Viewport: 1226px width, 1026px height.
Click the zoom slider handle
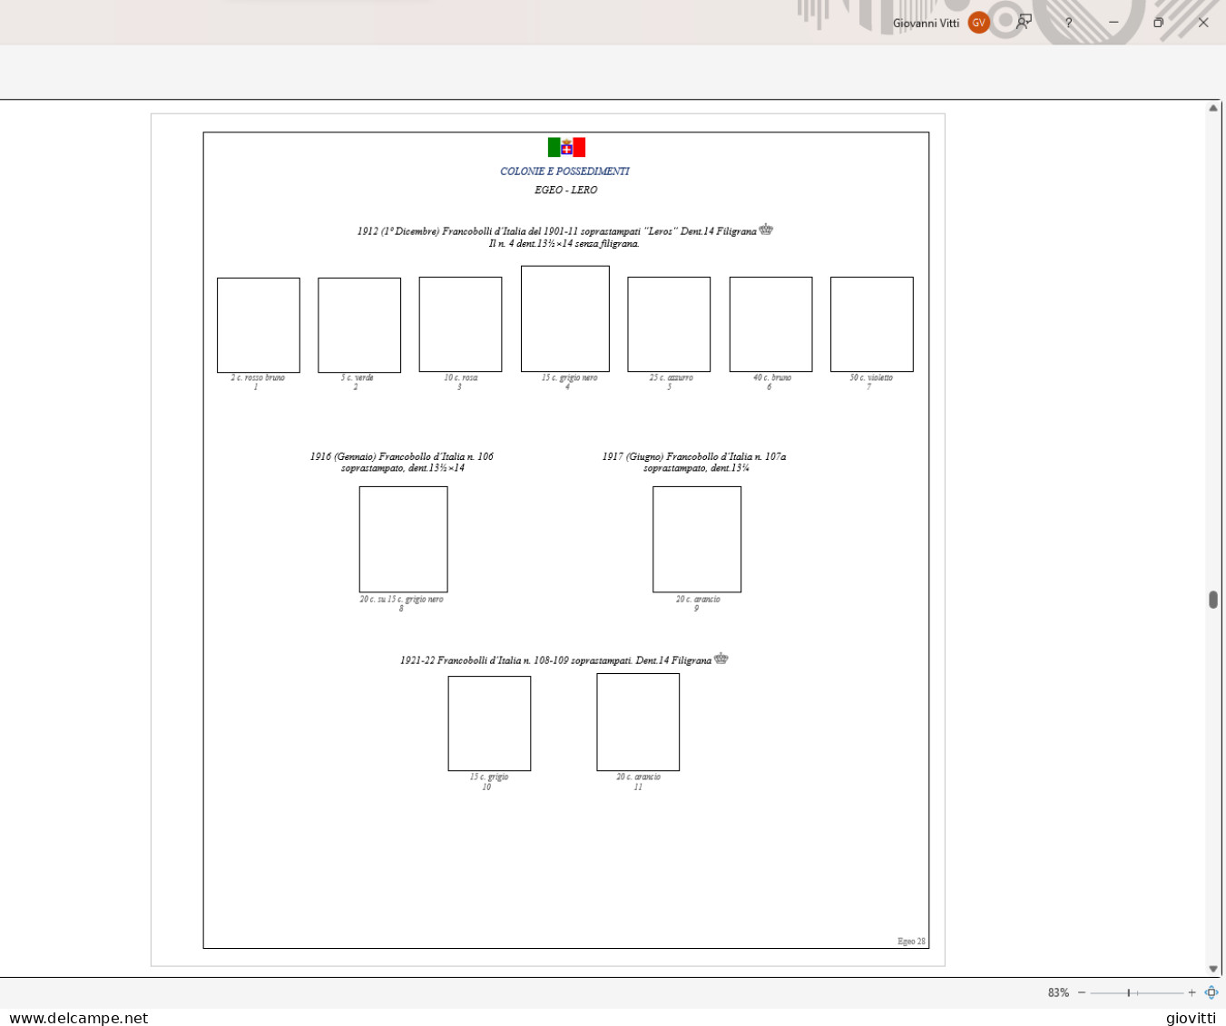tap(1128, 992)
